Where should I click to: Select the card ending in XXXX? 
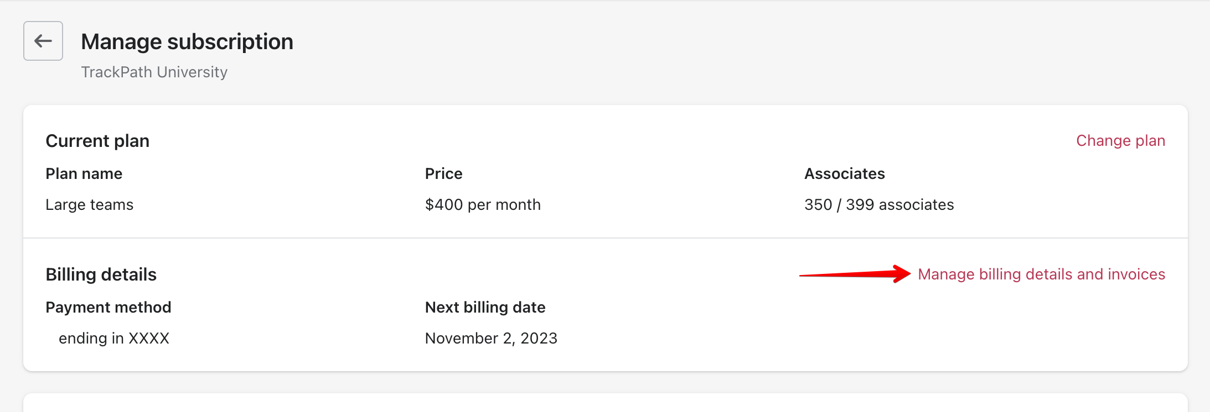click(114, 338)
